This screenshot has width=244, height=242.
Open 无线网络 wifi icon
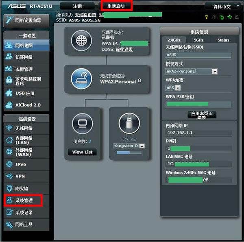(x=9, y=128)
